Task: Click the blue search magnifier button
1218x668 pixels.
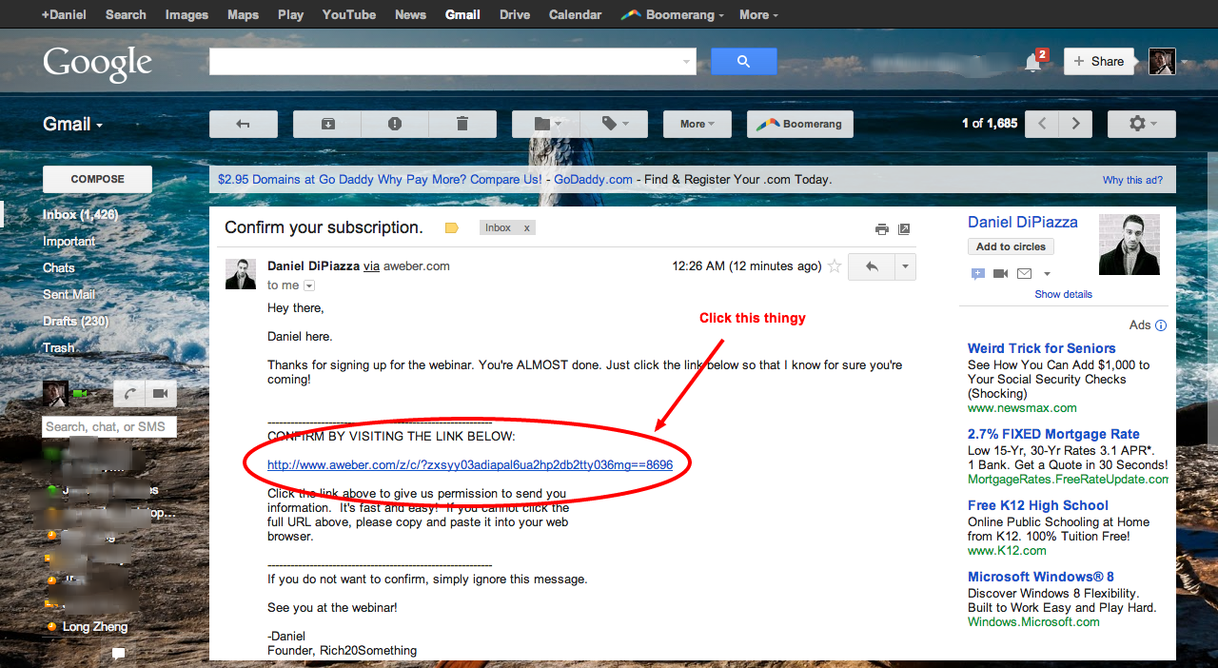Action: click(743, 62)
